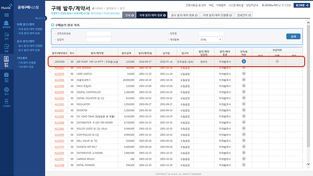Close the 자재 발주/계약-완료 tab
This screenshot has height=176, width=313.
164,15
